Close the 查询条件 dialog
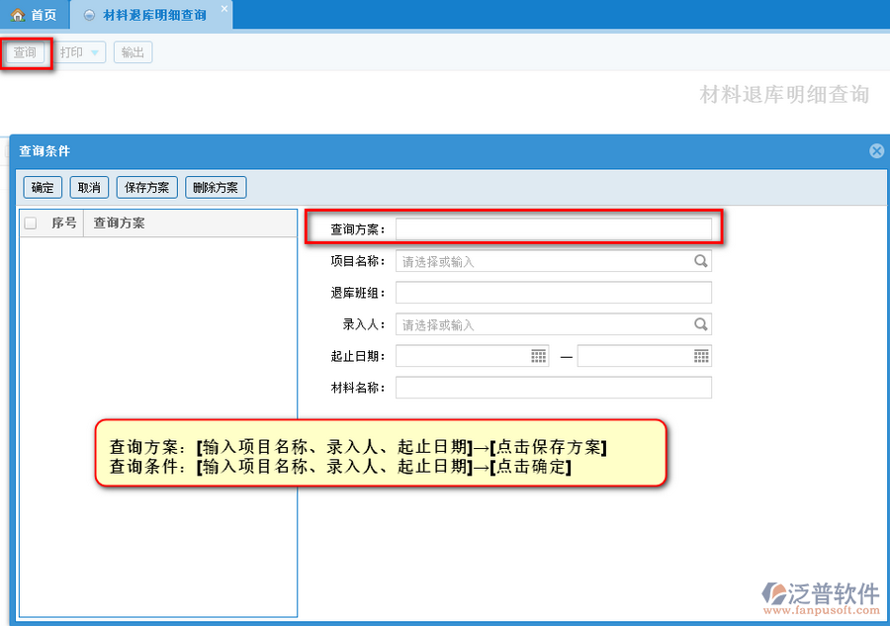Viewport: 890px width, 626px height. 876,151
